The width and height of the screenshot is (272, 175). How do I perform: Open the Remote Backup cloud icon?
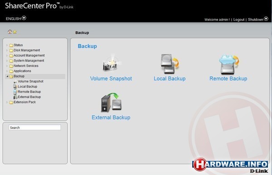(x=228, y=64)
